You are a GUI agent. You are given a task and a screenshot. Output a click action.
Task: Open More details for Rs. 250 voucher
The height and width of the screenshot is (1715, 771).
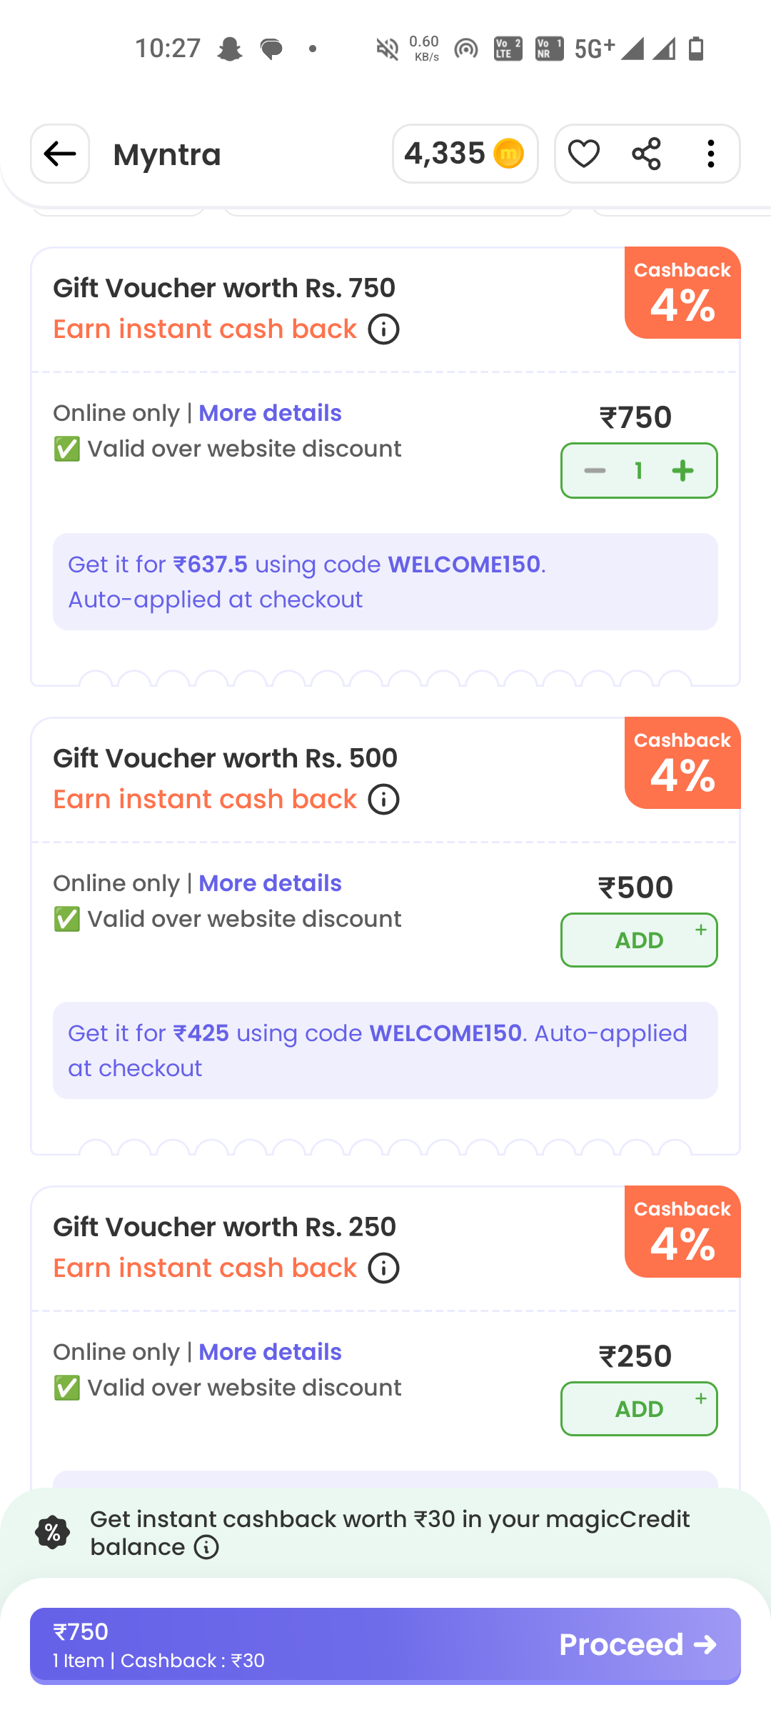[x=269, y=1352]
